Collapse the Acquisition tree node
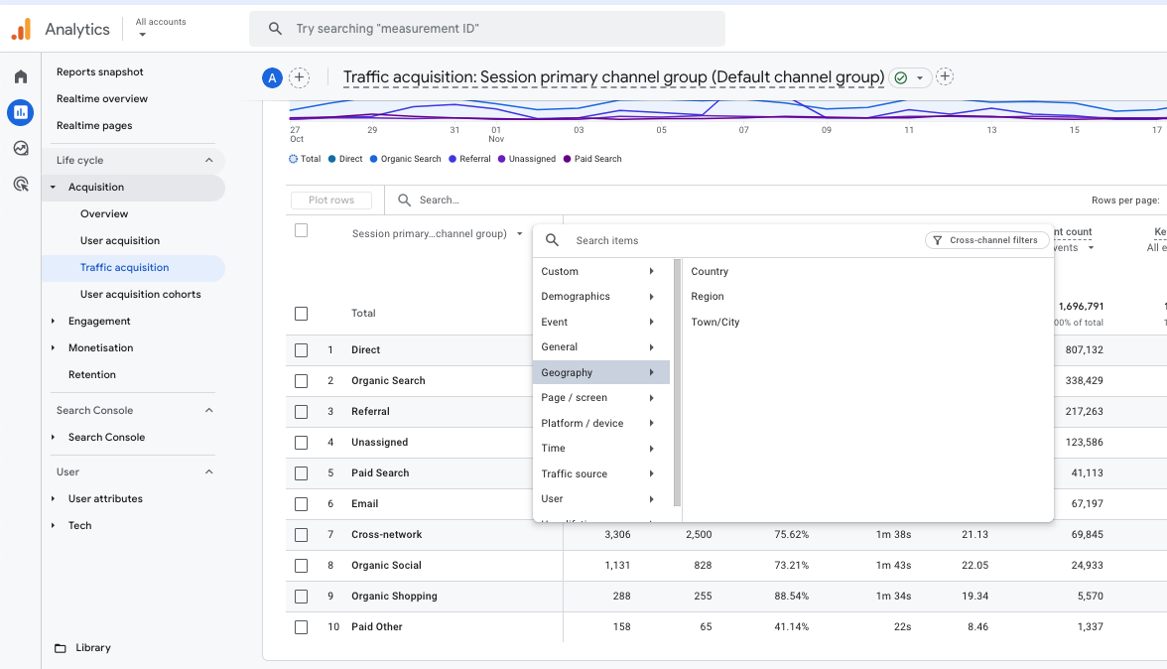The width and height of the screenshot is (1167, 669). pos(53,188)
